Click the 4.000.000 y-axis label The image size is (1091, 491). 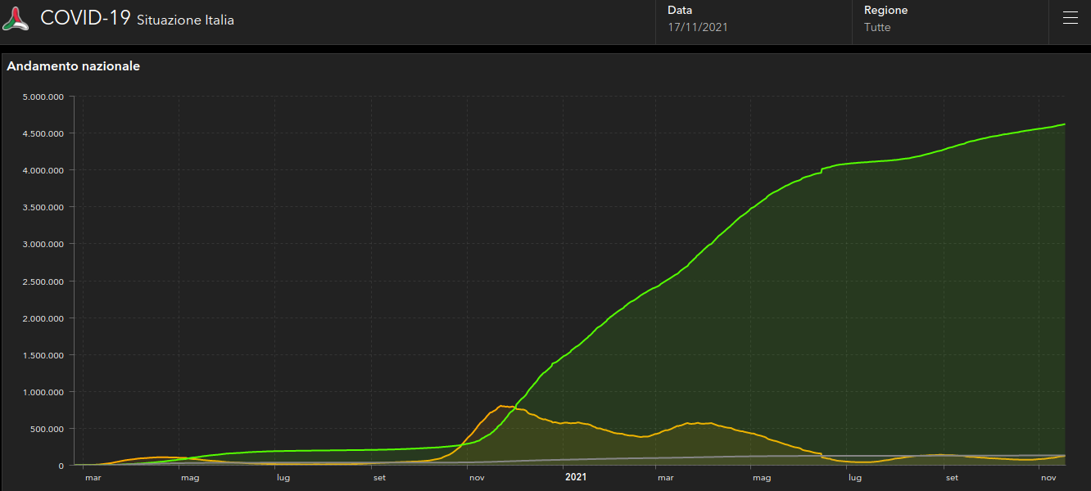click(x=44, y=170)
